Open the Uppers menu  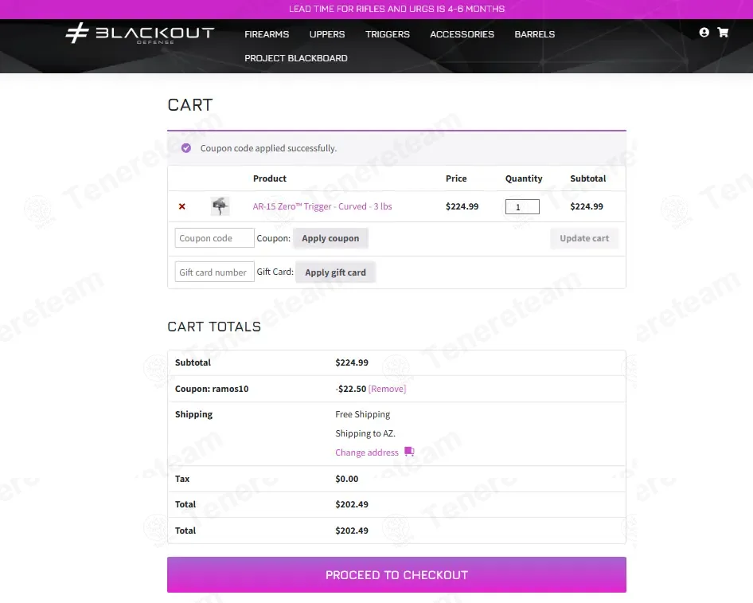[x=327, y=34]
